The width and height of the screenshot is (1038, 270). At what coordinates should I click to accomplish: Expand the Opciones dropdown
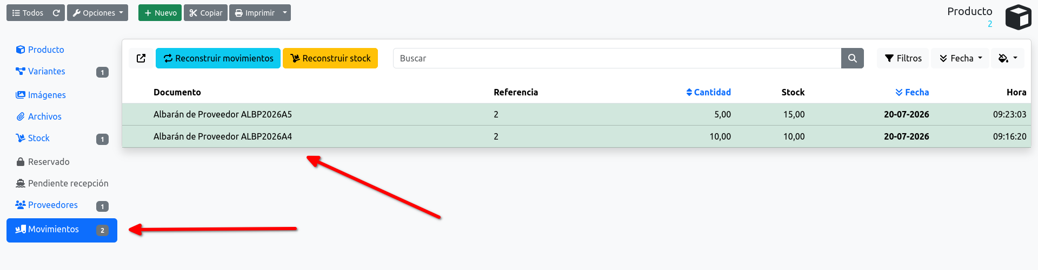97,13
